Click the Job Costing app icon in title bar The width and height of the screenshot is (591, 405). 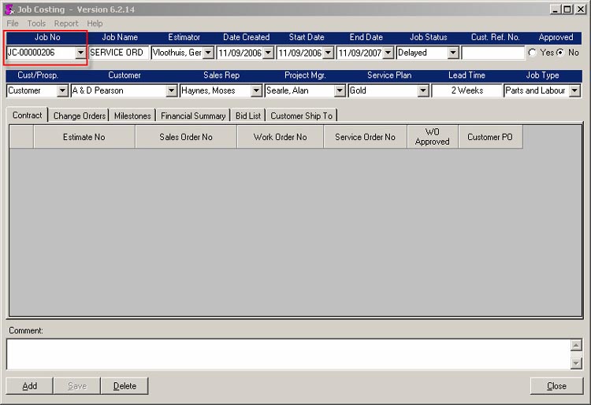pyautogui.click(x=9, y=9)
